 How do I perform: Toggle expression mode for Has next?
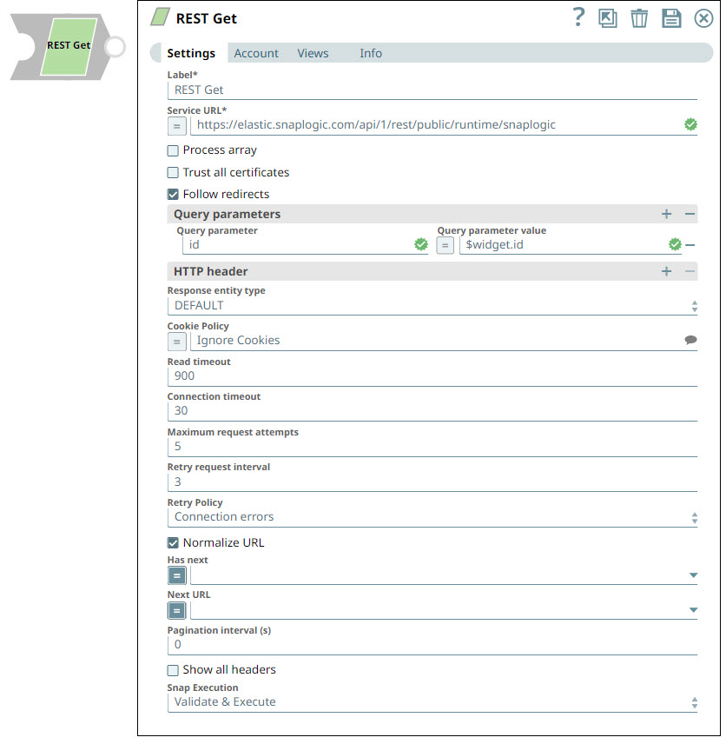tap(176, 575)
